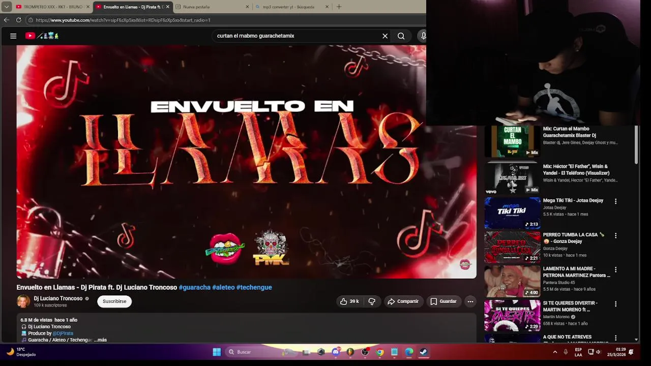Close the Nueva pestaña tab
This screenshot has width=651, height=366.
(x=248, y=7)
